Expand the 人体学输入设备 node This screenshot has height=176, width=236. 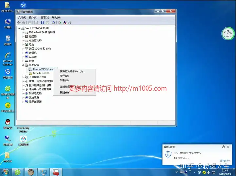pyautogui.click(x=23, y=77)
